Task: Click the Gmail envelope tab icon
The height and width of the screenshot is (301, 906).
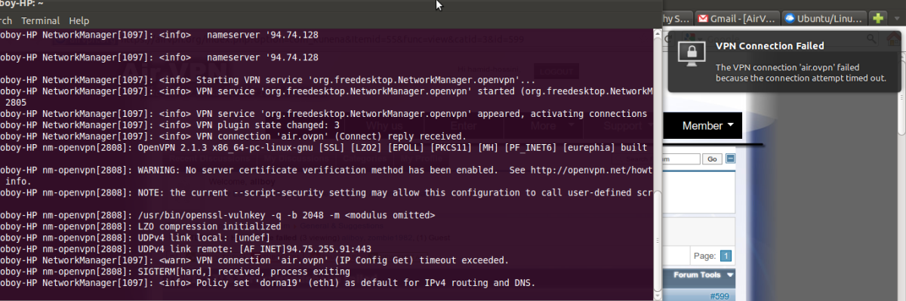Action: tap(702, 17)
